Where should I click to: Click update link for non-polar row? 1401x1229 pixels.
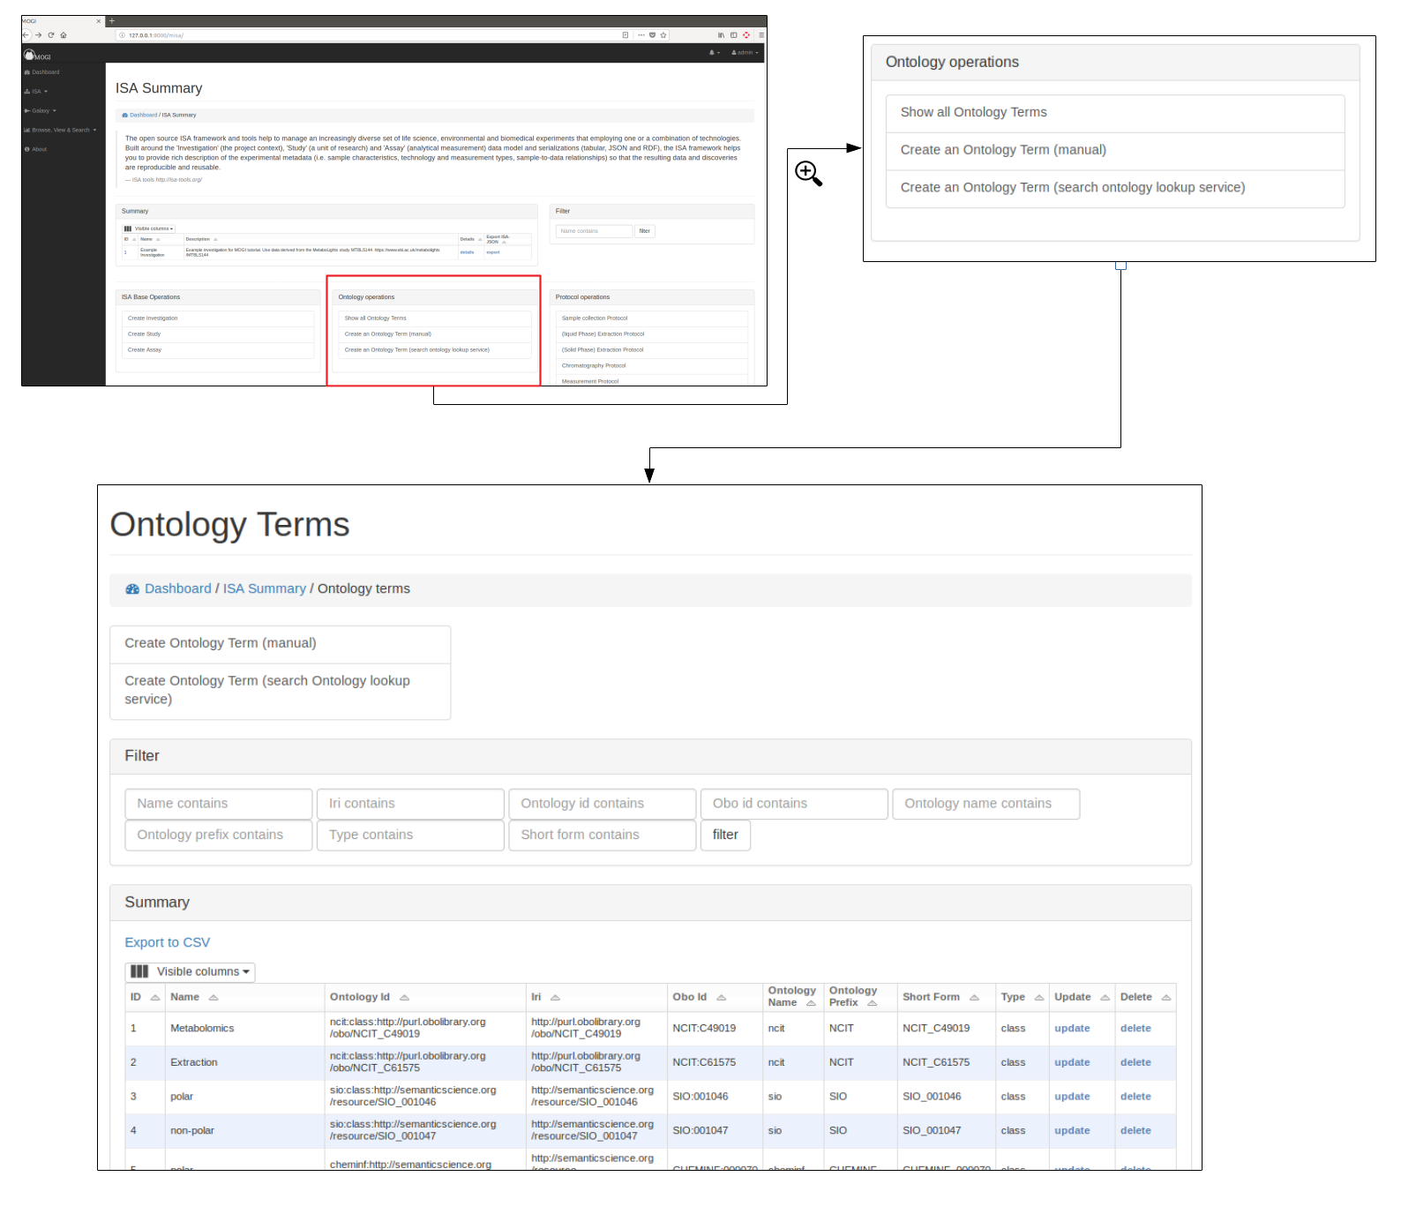(1072, 1130)
